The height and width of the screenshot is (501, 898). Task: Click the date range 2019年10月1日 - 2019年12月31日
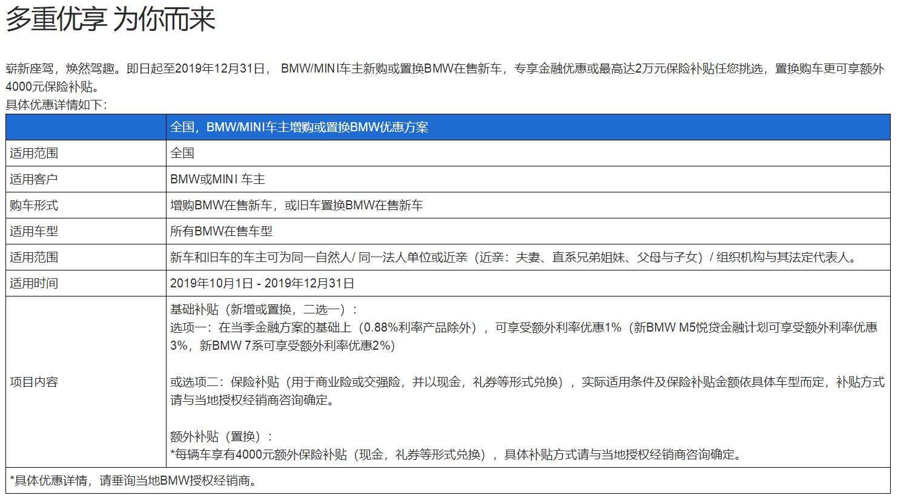point(262,283)
